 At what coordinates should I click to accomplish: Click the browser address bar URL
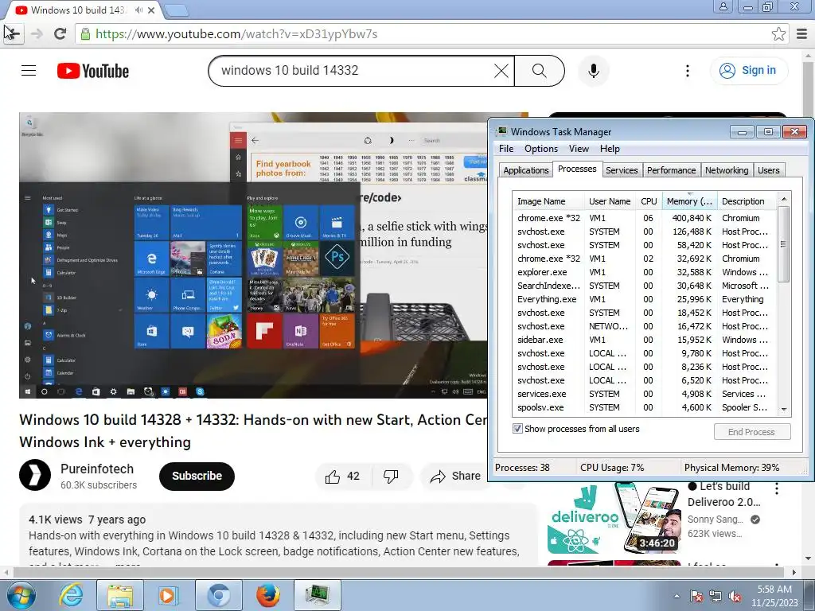[x=236, y=34]
